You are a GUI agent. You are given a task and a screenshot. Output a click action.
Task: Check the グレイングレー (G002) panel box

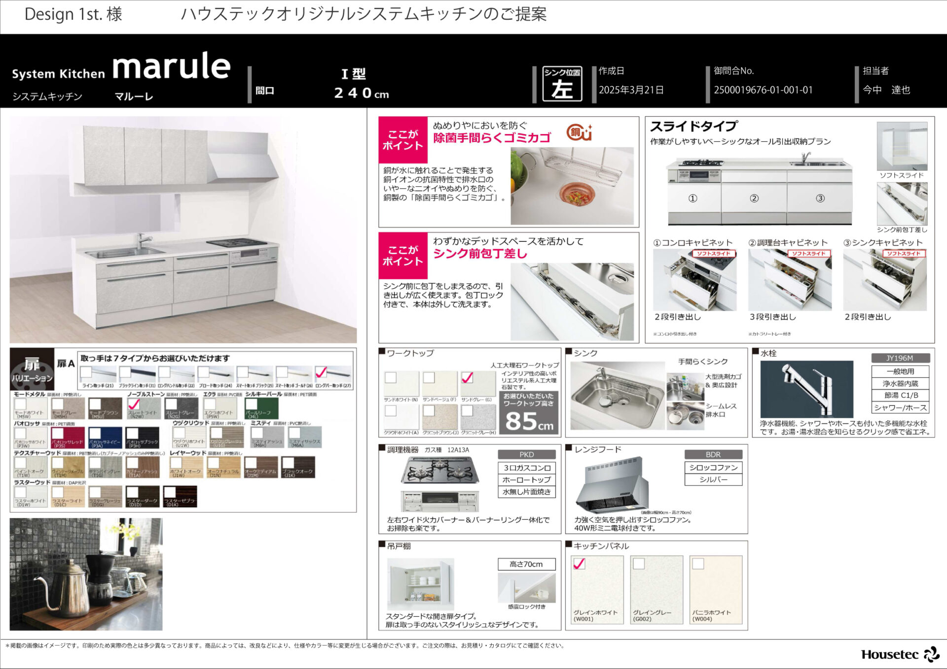pos(639,564)
